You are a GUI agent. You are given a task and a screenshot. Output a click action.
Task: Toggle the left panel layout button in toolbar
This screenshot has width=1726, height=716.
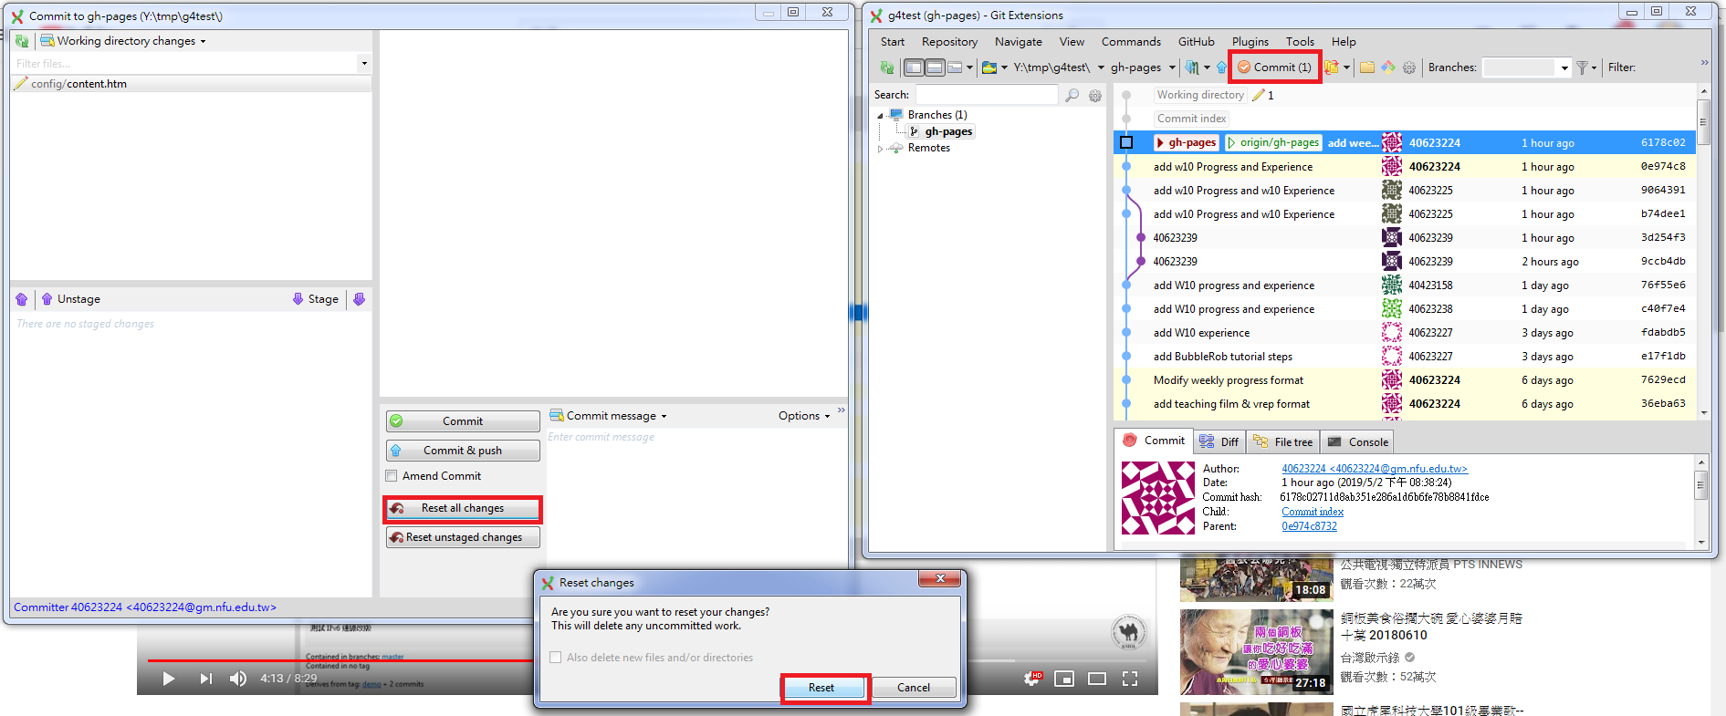point(914,67)
